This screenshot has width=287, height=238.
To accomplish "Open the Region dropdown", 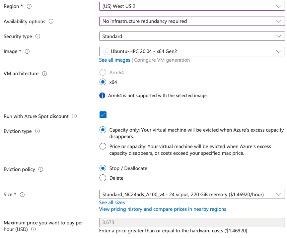I will point(192,6).
